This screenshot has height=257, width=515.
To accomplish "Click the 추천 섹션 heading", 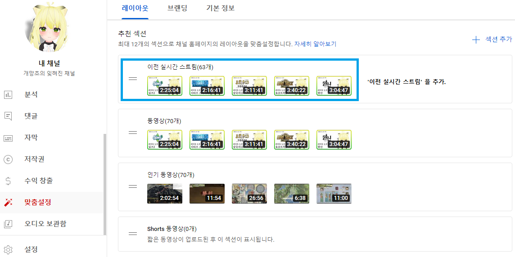I will click(132, 33).
